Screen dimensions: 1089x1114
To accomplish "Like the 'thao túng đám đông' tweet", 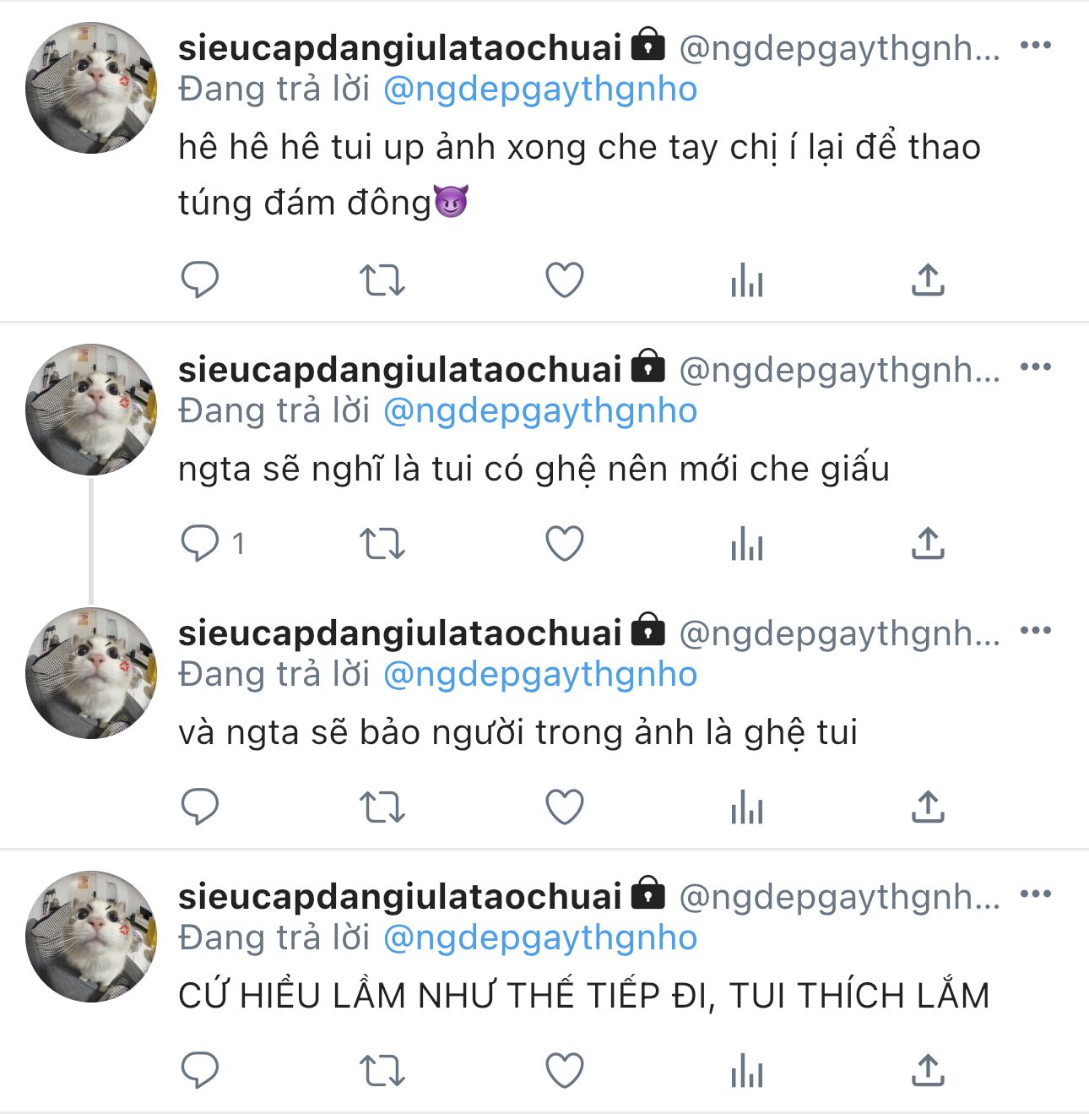I will coord(565,280).
